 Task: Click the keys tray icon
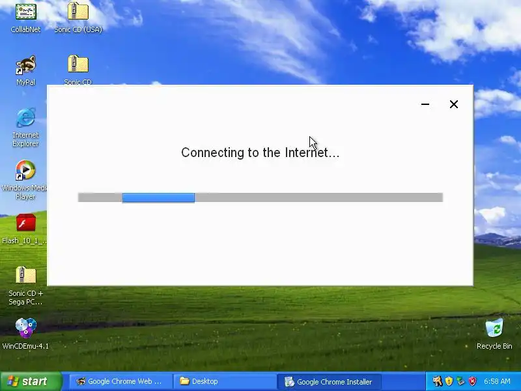click(437, 381)
